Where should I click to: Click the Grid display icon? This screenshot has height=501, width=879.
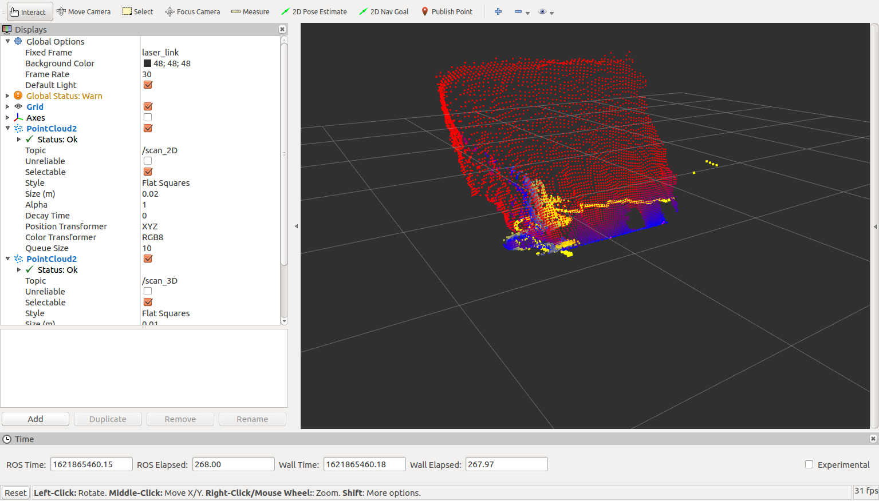point(18,106)
